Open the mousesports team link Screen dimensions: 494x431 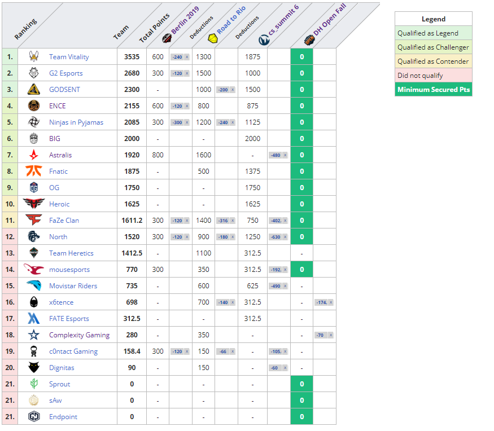pos(69,270)
